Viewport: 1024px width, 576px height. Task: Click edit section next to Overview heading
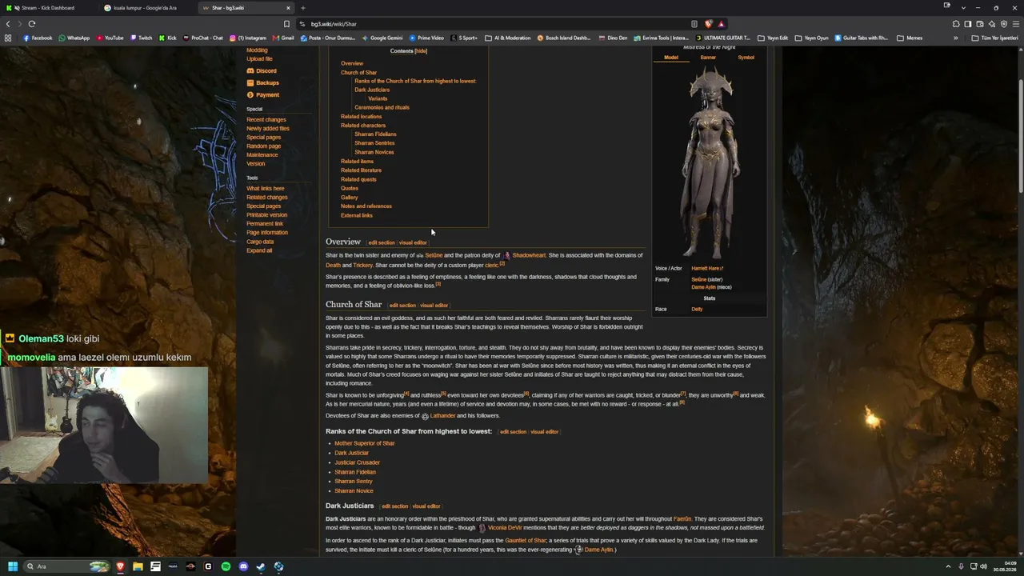(382, 242)
